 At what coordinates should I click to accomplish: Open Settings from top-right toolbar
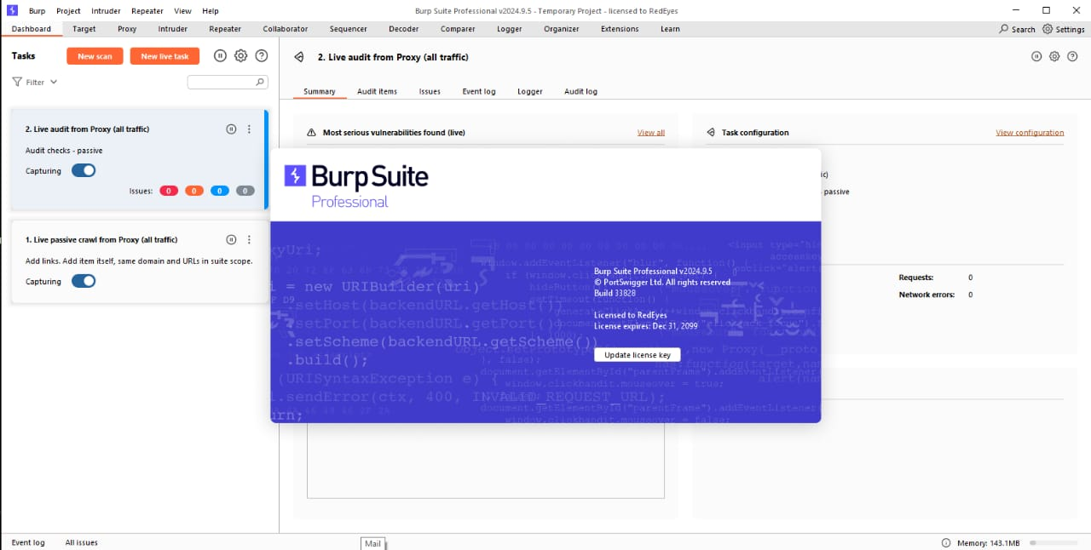click(1064, 29)
